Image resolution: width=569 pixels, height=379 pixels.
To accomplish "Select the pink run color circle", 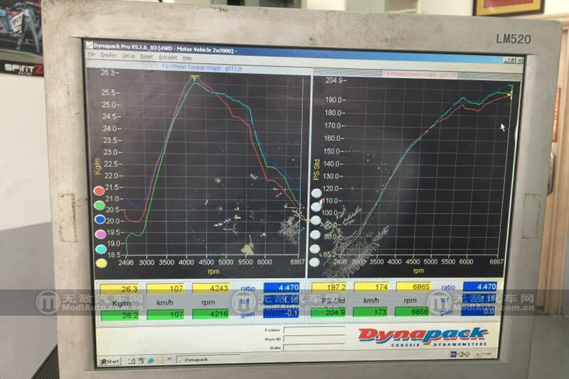I will [x=100, y=234].
